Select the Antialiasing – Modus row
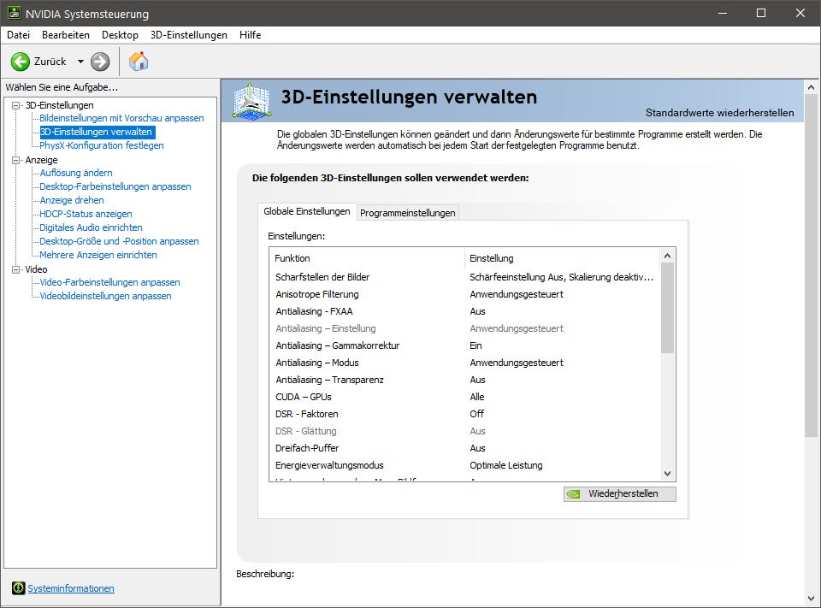 click(465, 363)
